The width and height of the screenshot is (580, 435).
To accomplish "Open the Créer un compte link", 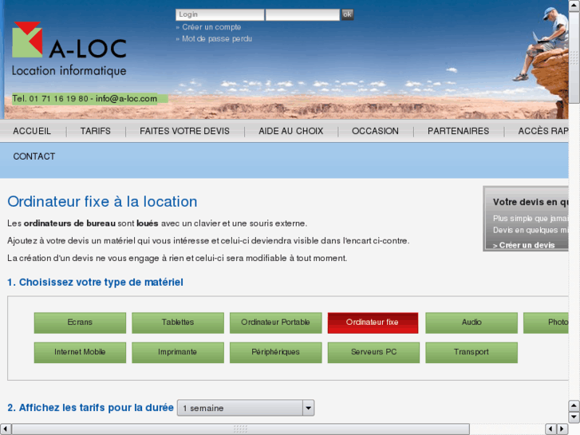I will (x=211, y=27).
